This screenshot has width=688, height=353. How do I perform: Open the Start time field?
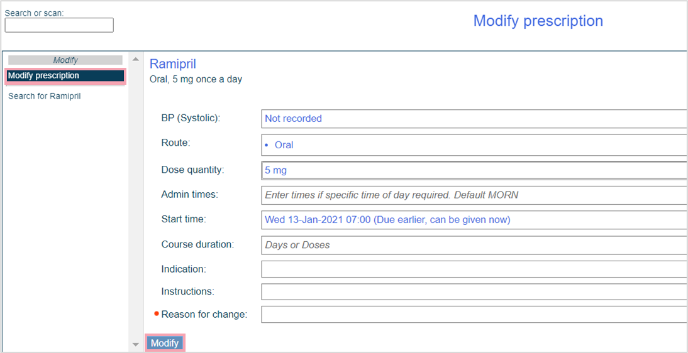coord(473,220)
